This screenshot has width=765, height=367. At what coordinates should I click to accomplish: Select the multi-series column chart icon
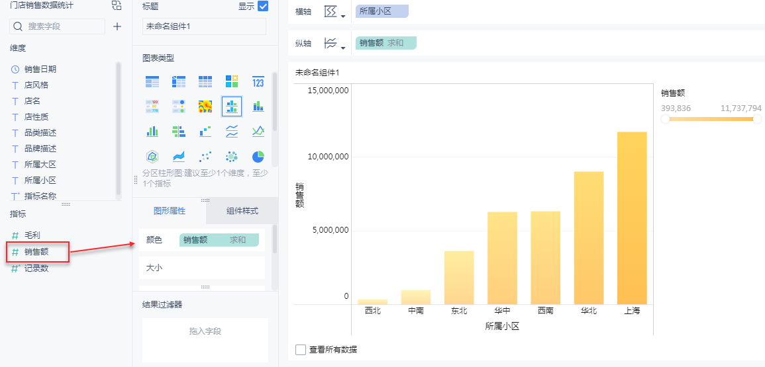click(152, 131)
